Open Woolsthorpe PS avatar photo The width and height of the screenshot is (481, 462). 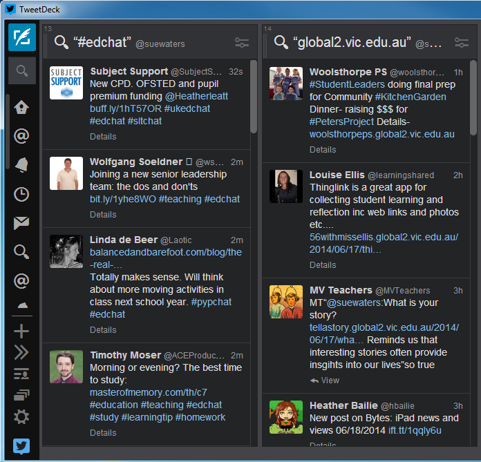286,84
